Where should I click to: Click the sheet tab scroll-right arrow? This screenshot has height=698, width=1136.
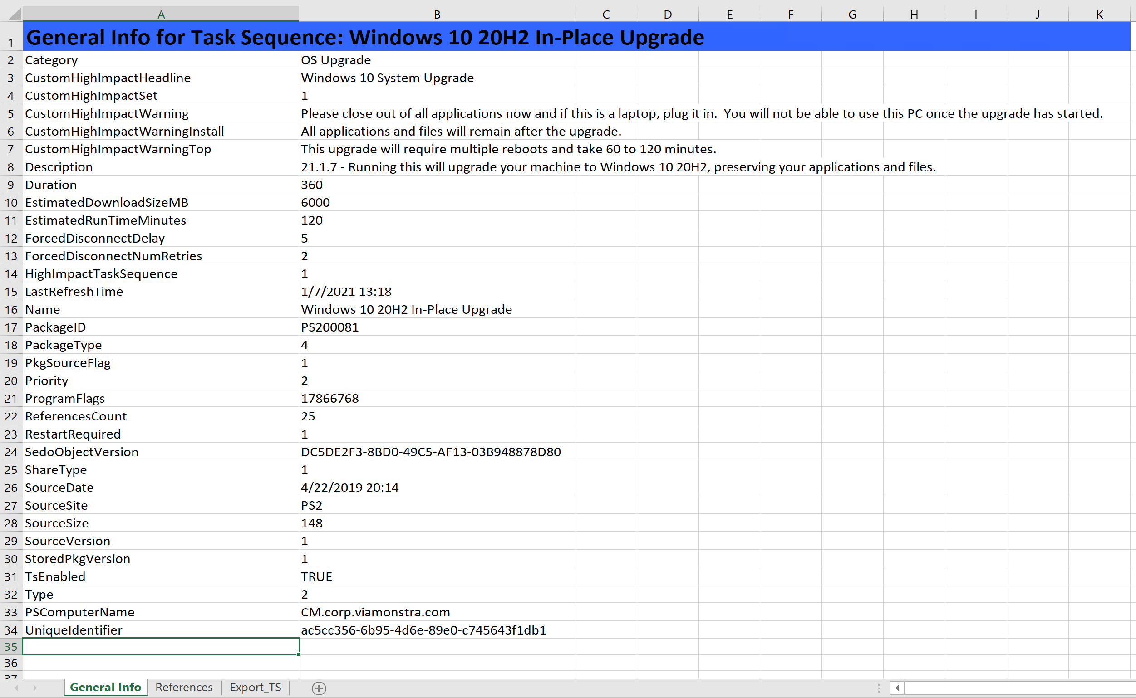click(x=35, y=688)
